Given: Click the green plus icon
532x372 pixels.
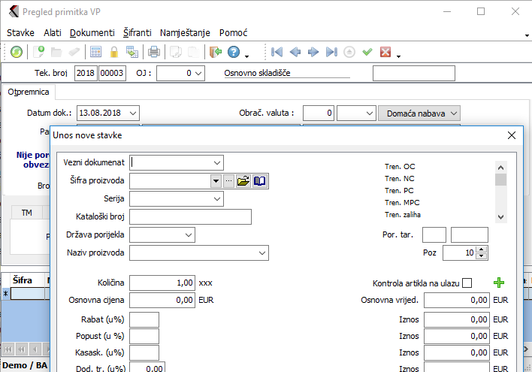Looking at the screenshot, I should [x=499, y=283].
